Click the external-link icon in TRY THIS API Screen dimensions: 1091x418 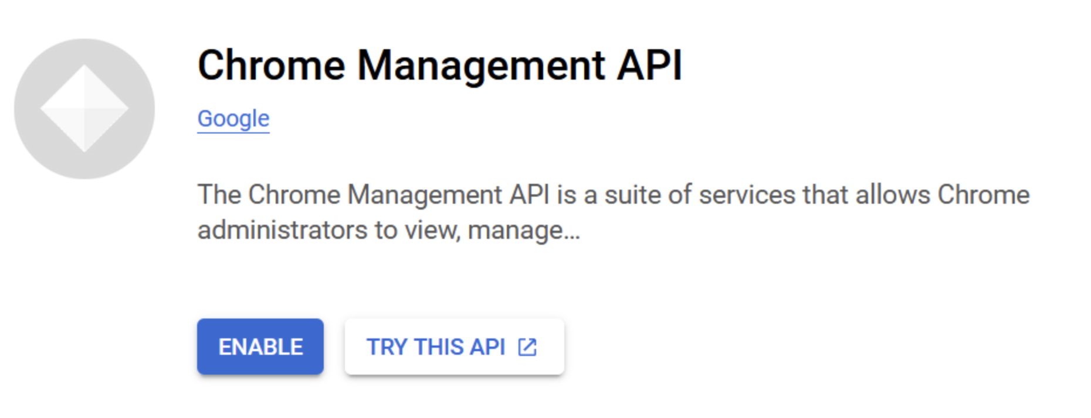click(527, 347)
